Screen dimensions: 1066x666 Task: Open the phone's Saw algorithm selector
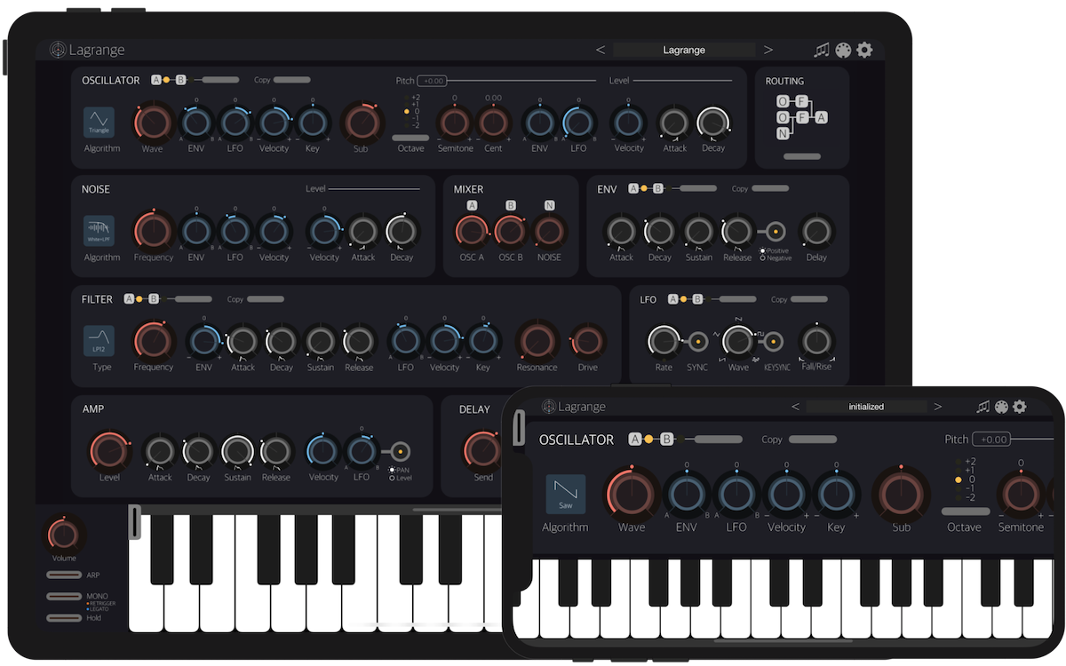point(566,495)
